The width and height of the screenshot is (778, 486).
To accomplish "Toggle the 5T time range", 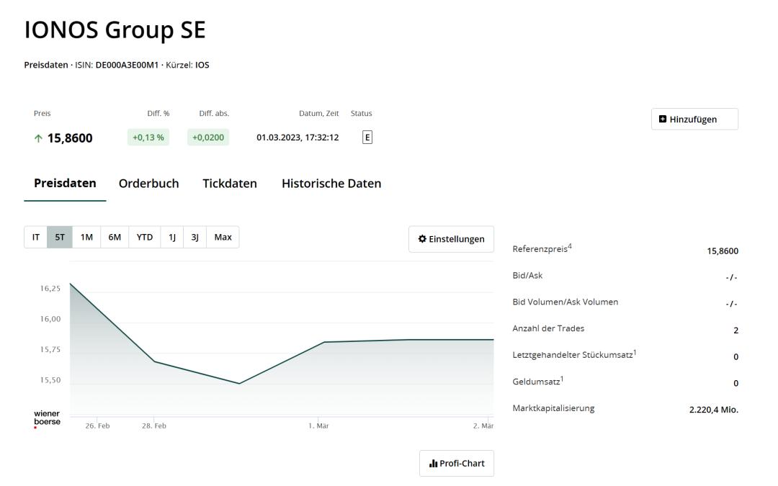I will tap(60, 238).
